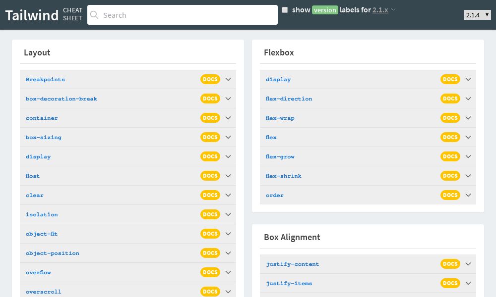496x297 pixels.
Task: Open DOCS for justify-content
Action: (x=450, y=264)
